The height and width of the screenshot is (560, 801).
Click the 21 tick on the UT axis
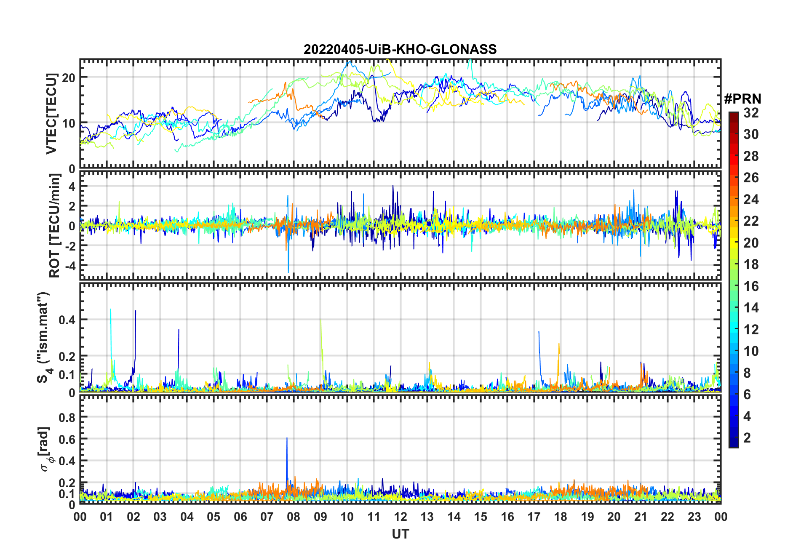pos(641,517)
